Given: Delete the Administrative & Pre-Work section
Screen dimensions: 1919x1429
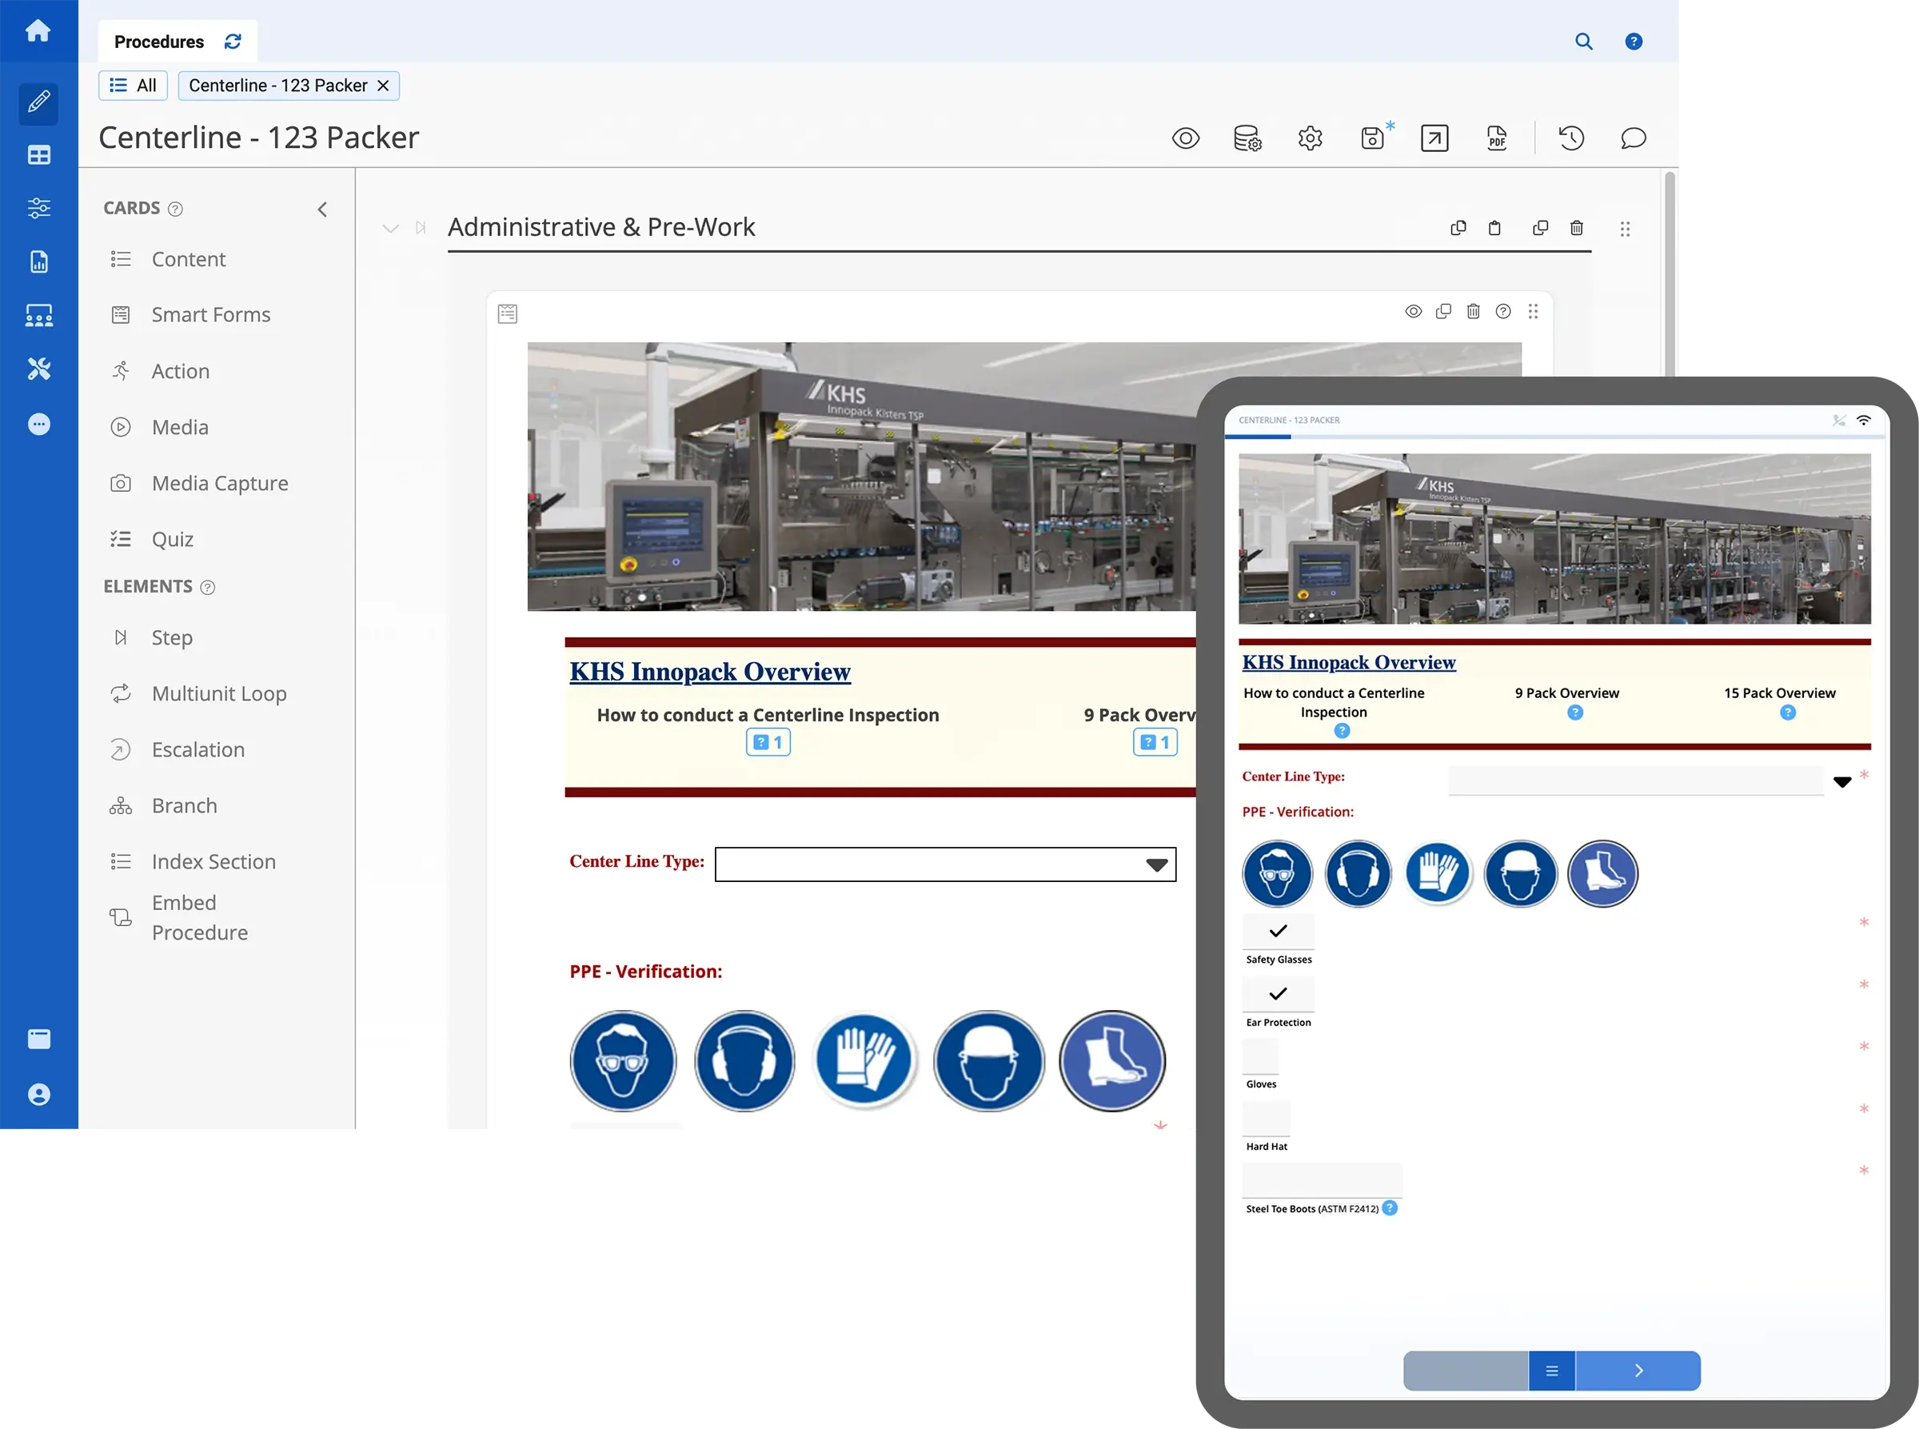Looking at the screenshot, I should tap(1577, 229).
